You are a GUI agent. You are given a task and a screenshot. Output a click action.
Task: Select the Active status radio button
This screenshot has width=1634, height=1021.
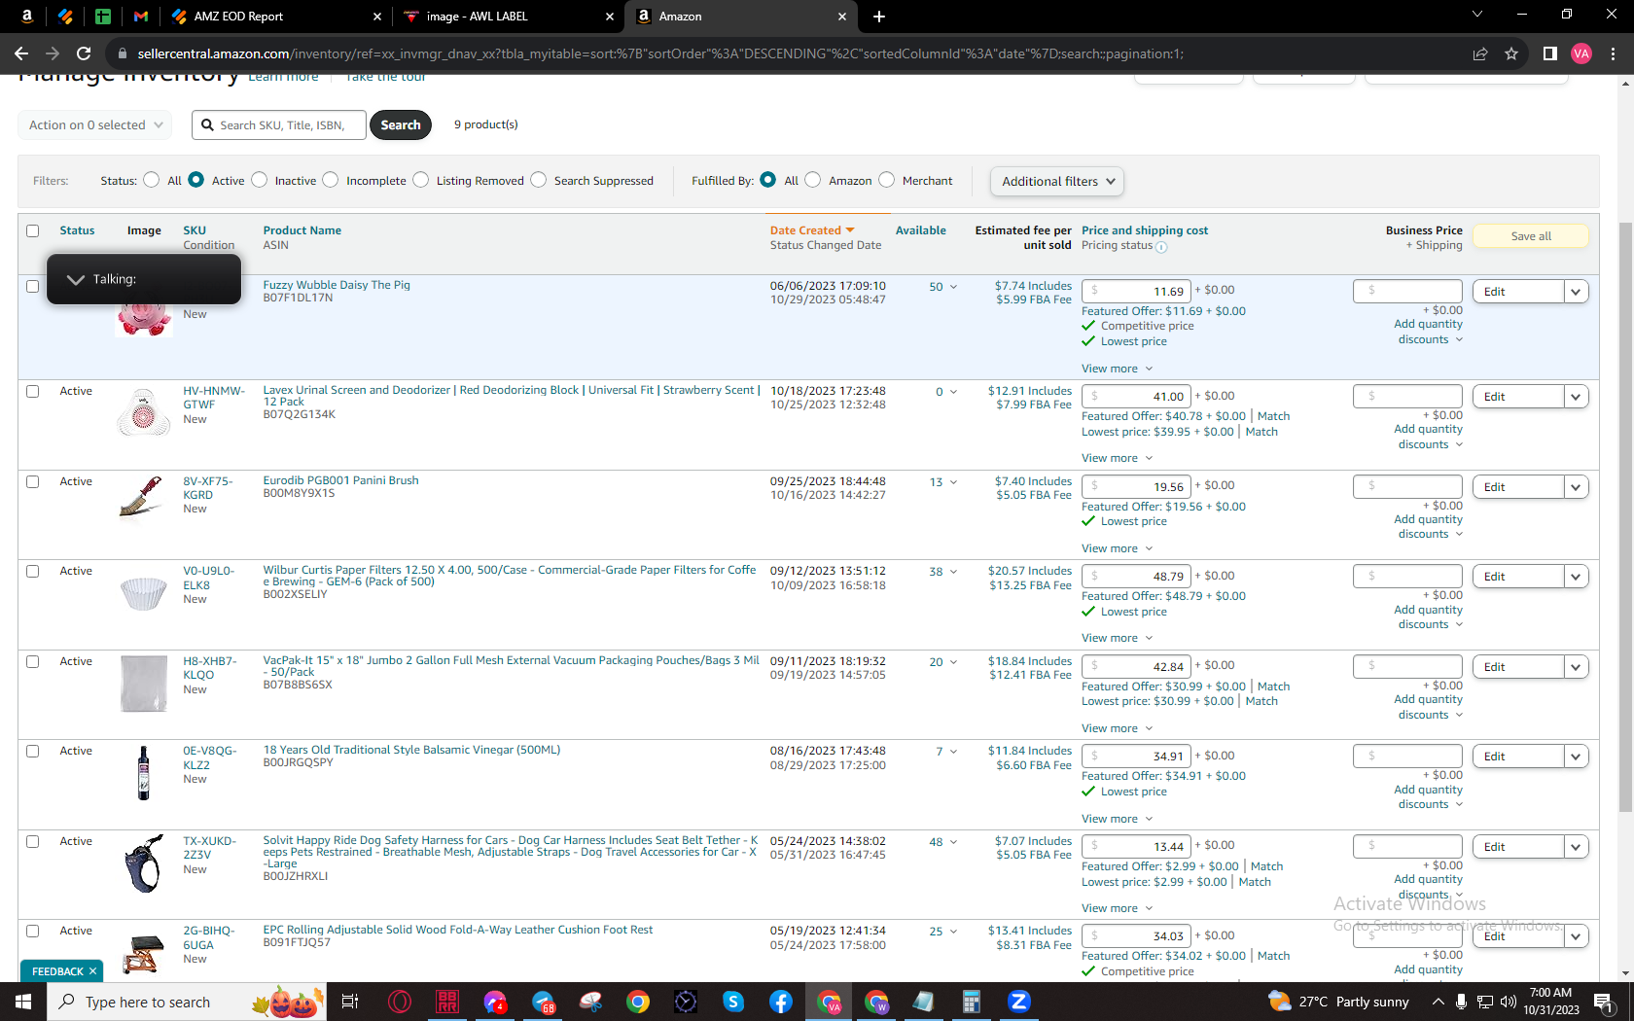195,180
